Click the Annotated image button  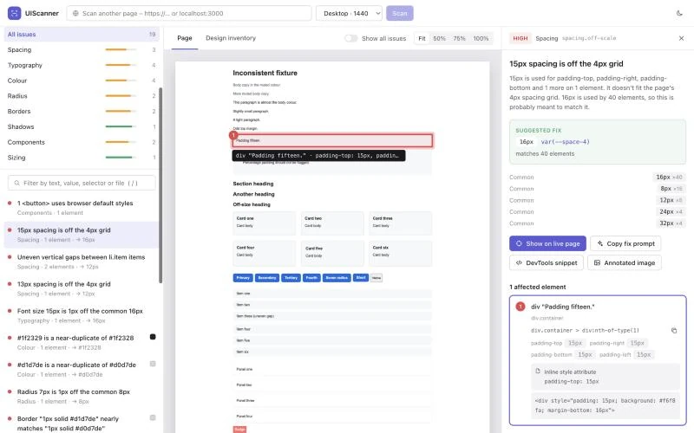coord(624,262)
